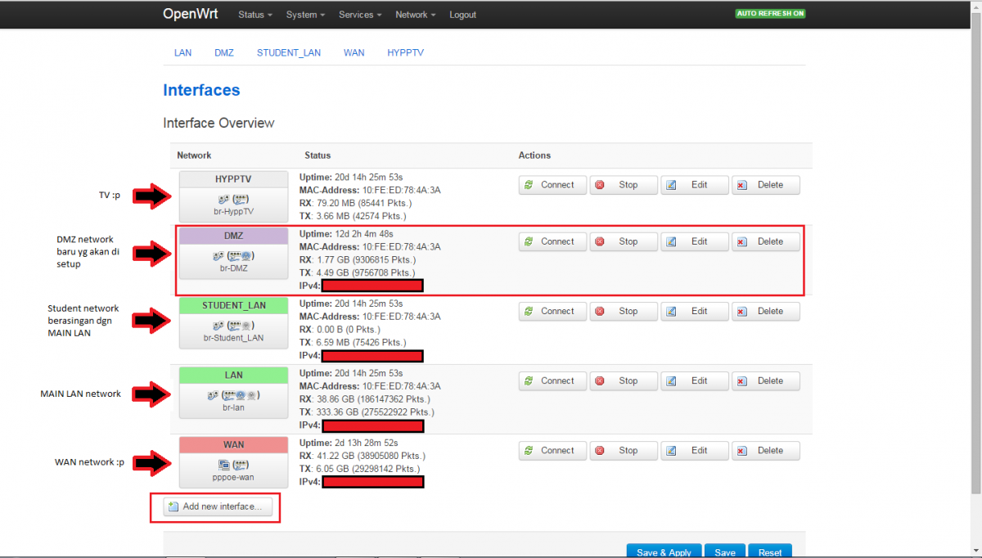Click the br-Student_LAN bridge icon

(233, 325)
